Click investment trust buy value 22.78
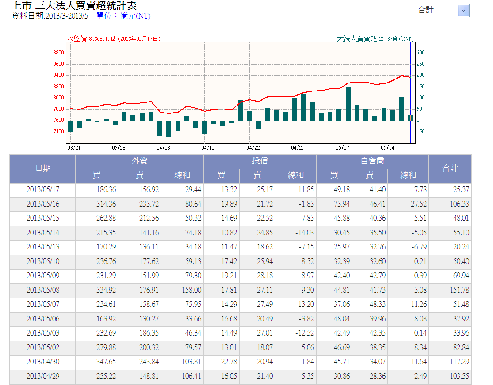493x385 pixels. [x=229, y=362]
